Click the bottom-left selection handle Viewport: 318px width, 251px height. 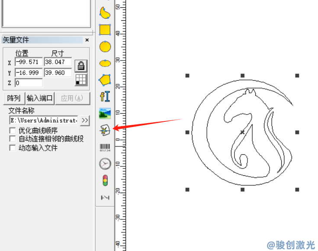[x=187, y=190]
